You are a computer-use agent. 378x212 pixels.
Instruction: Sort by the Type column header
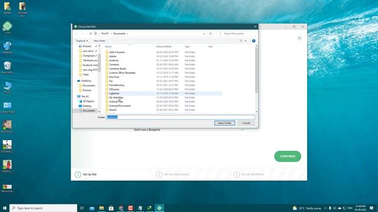coord(187,47)
